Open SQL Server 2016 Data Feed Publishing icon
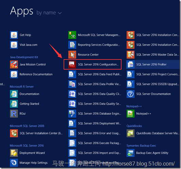The height and width of the screenshot is (169, 181). [x=72, y=74]
